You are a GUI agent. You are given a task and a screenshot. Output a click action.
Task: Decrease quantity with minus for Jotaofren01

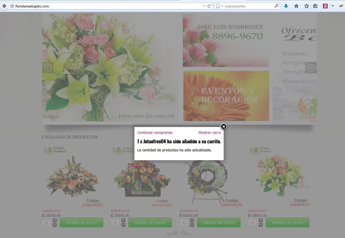(x=261, y=225)
